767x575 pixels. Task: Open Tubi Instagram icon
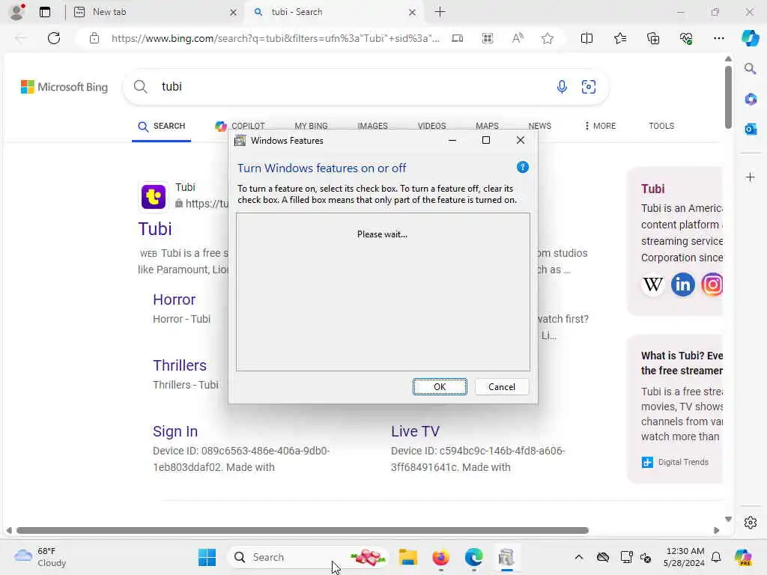[712, 284]
